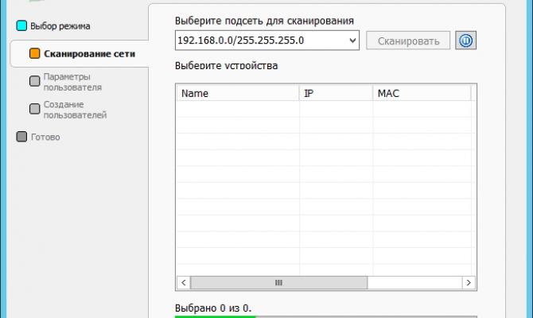
Task: Select the Сканирование сети step label
Action: (89, 54)
